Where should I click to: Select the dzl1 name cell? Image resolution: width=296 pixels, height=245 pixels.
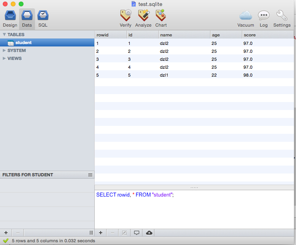[185, 75]
